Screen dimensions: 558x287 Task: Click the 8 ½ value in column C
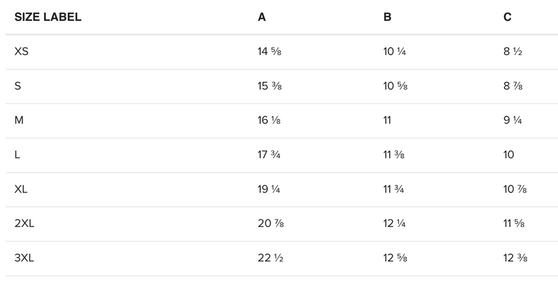click(513, 52)
